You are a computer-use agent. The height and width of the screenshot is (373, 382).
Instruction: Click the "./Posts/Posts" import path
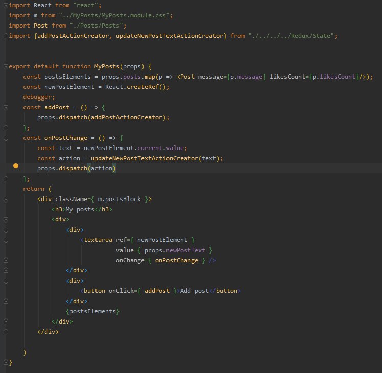pyautogui.click(x=96, y=26)
